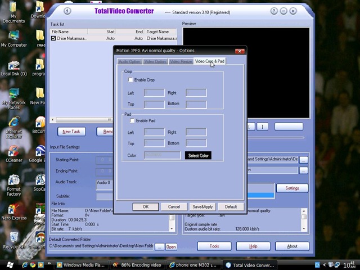Launch Format Factory desktop shortcut

click(x=13, y=185)
